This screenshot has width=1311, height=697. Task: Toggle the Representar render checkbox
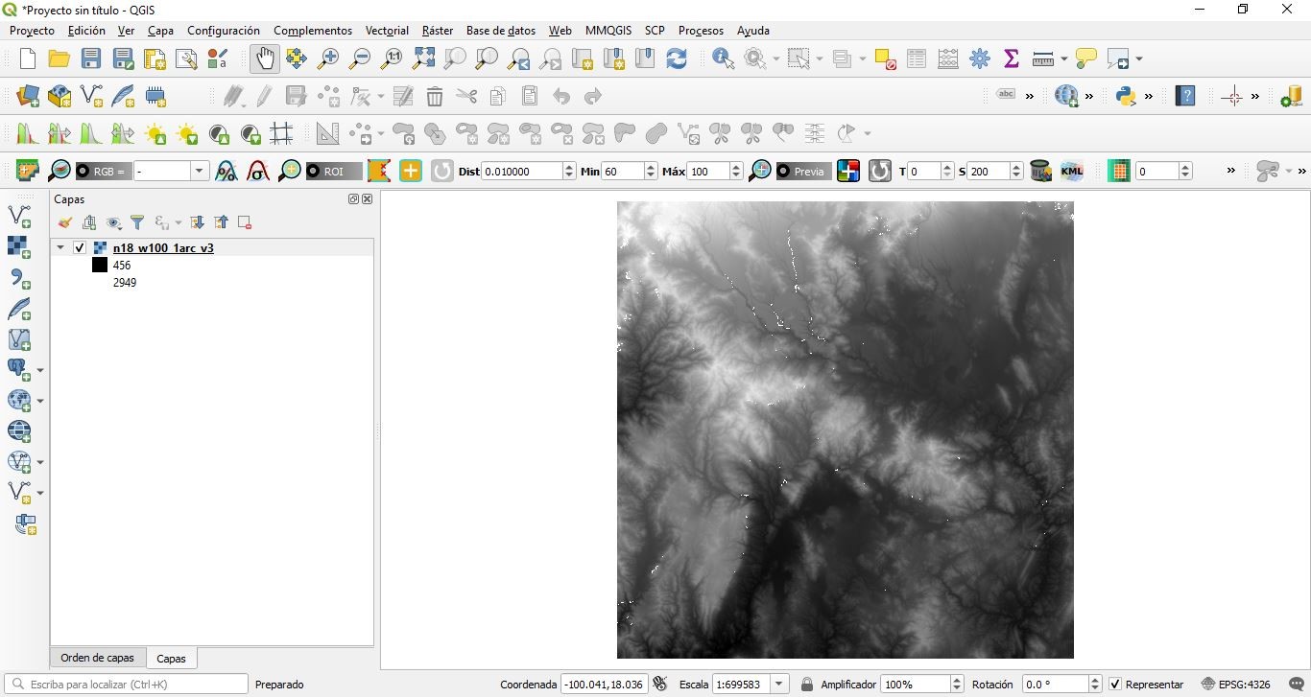(1114, 685)
